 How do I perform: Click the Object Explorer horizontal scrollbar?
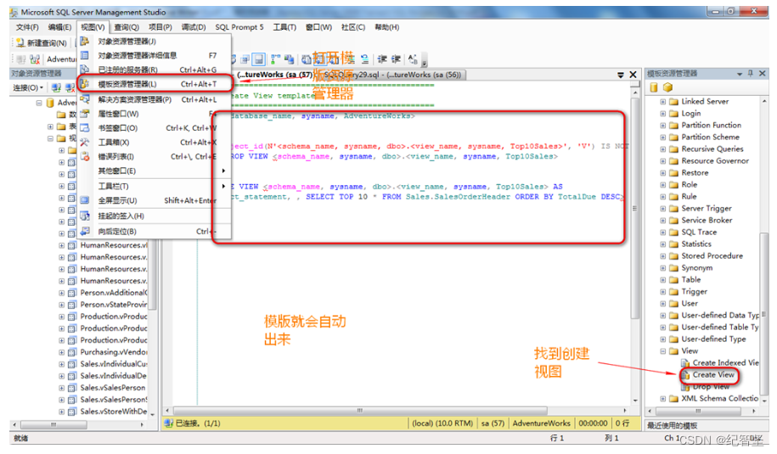pos(54,425)
